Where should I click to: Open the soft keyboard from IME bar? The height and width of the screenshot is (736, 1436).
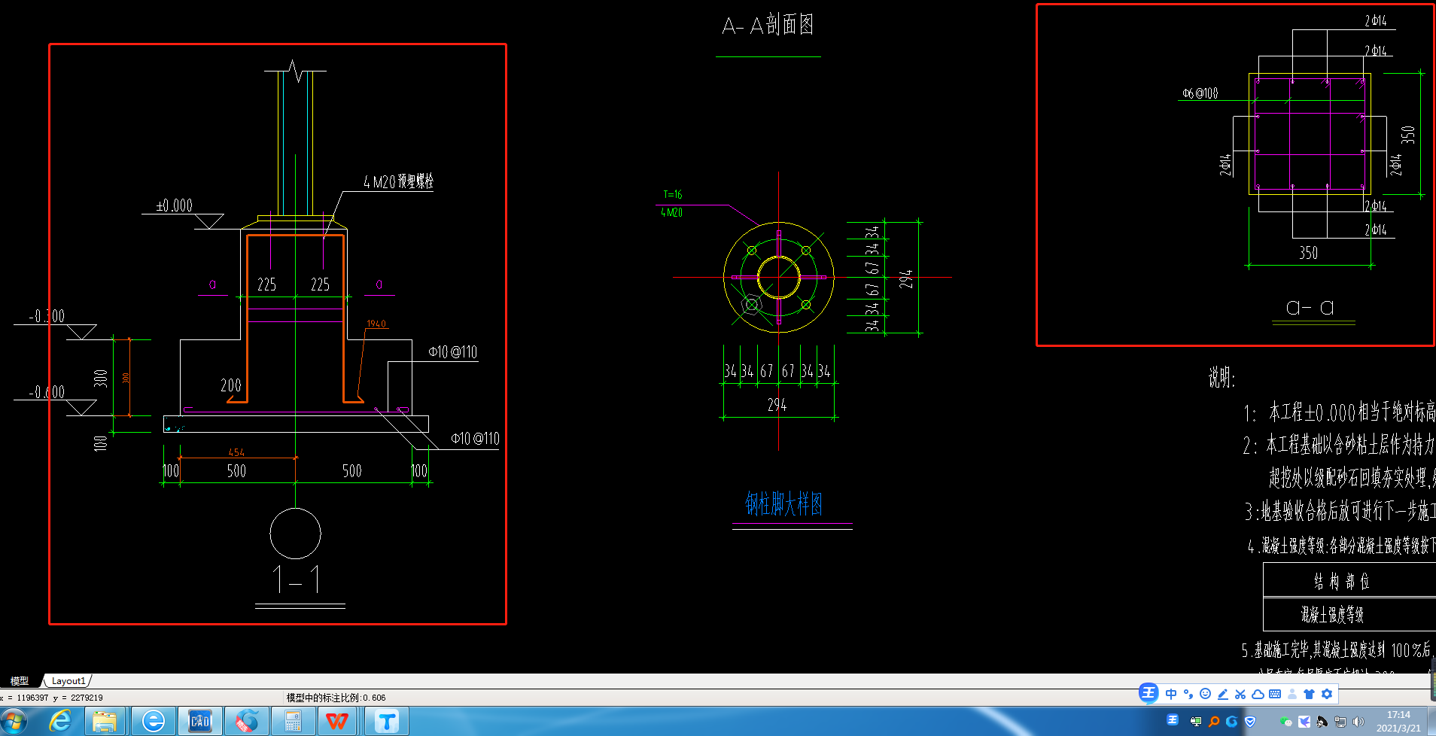pos(1275,694)
